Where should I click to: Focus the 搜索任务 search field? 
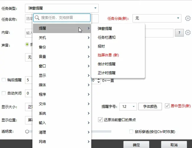(62, 18)
